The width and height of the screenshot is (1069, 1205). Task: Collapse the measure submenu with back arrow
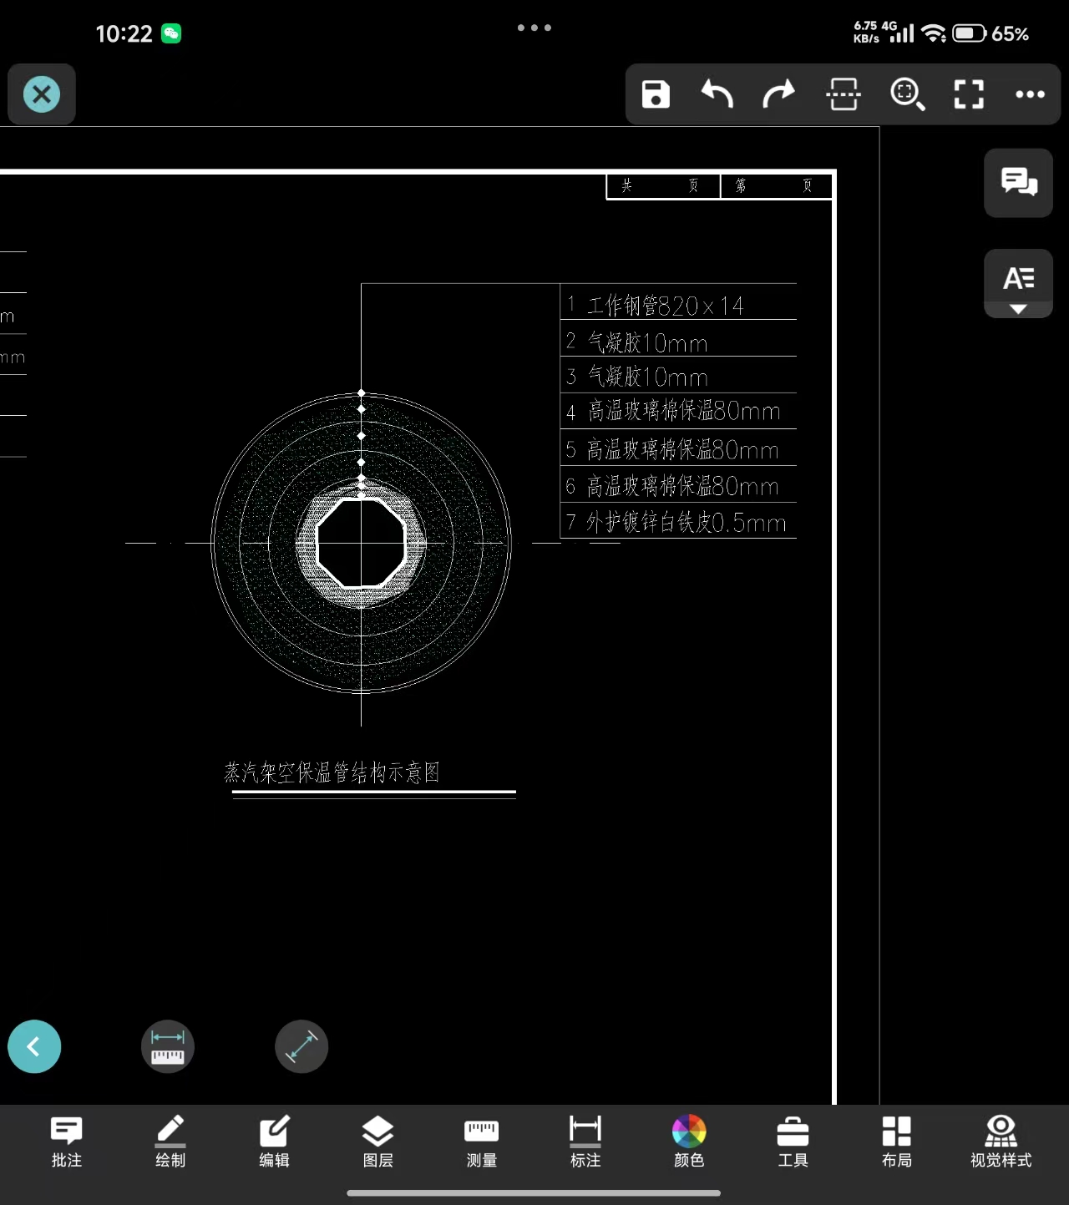point(34,1046)
